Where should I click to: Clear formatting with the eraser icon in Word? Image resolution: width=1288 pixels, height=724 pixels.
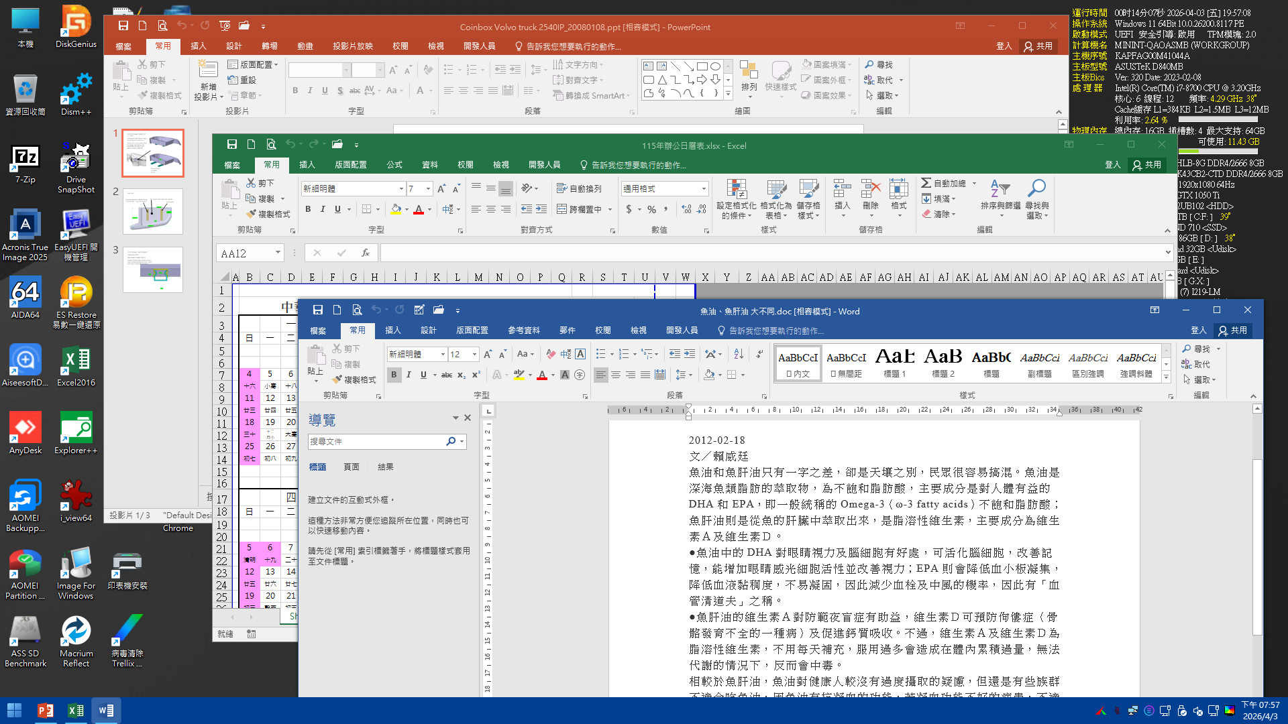click(x=550, y=354)
